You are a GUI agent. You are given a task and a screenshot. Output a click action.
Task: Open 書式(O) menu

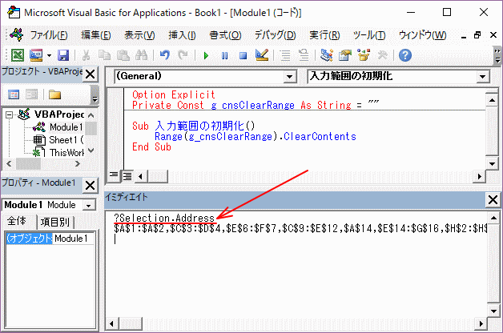(225, 35)
